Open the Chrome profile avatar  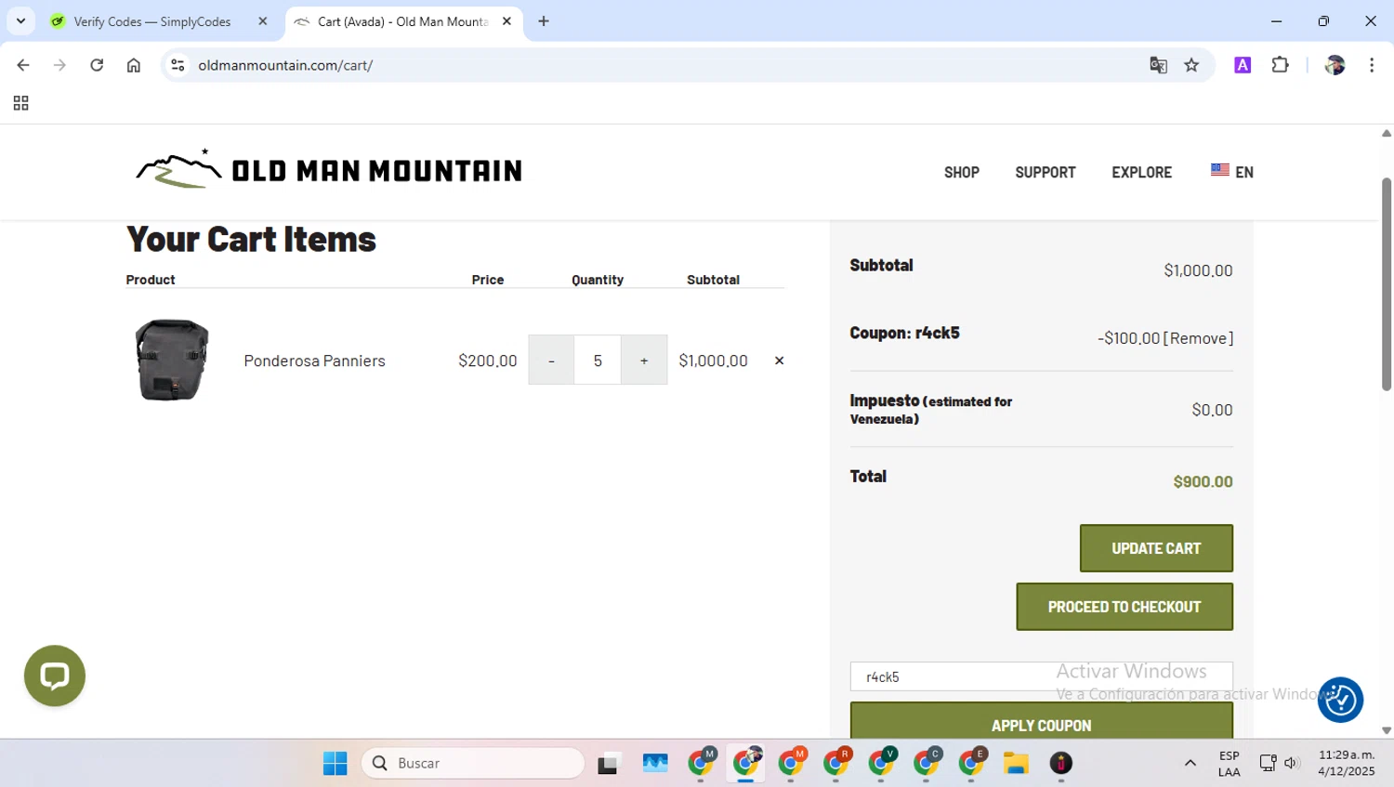pos(1335,65)
